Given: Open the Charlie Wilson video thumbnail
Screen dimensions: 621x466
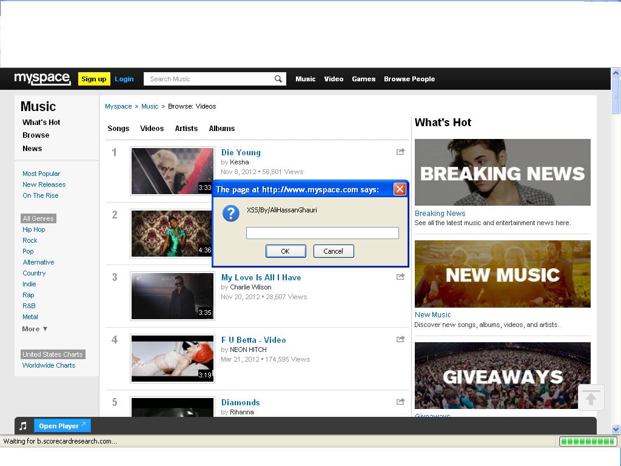Looking at the screenshot, I should tap(172, 296).
